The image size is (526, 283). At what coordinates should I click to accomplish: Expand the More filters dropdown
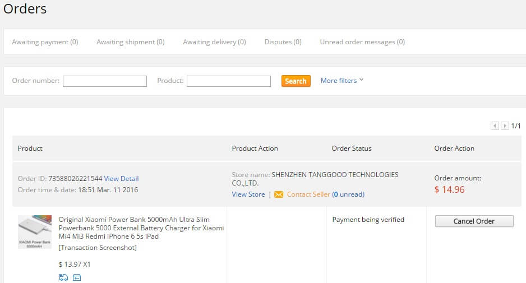click(x=342, y=81)
